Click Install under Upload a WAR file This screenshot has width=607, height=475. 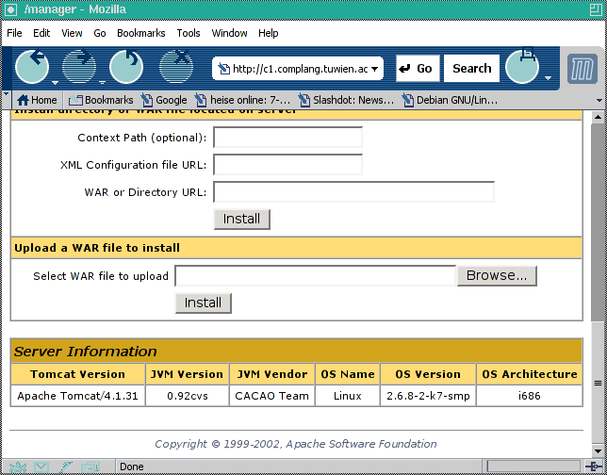203,303
